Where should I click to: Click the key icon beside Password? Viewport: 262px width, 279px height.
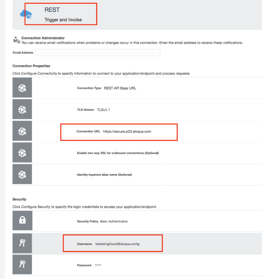pos(22,265)
